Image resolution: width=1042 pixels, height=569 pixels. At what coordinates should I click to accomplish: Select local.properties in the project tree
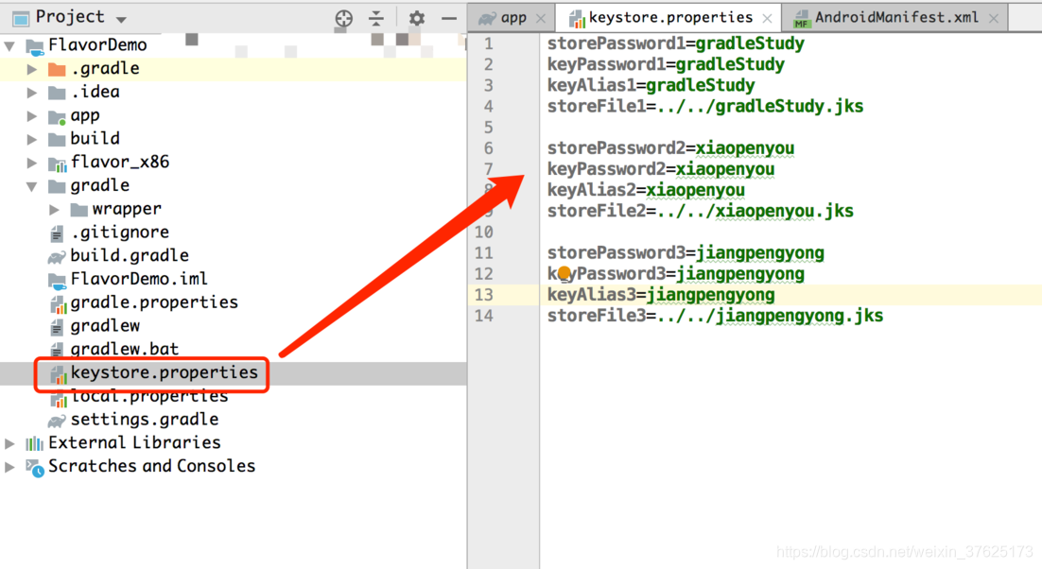(x=149, y=396)
